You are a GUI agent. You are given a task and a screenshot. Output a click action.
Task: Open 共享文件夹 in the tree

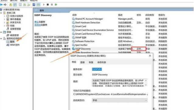(15, 22)
